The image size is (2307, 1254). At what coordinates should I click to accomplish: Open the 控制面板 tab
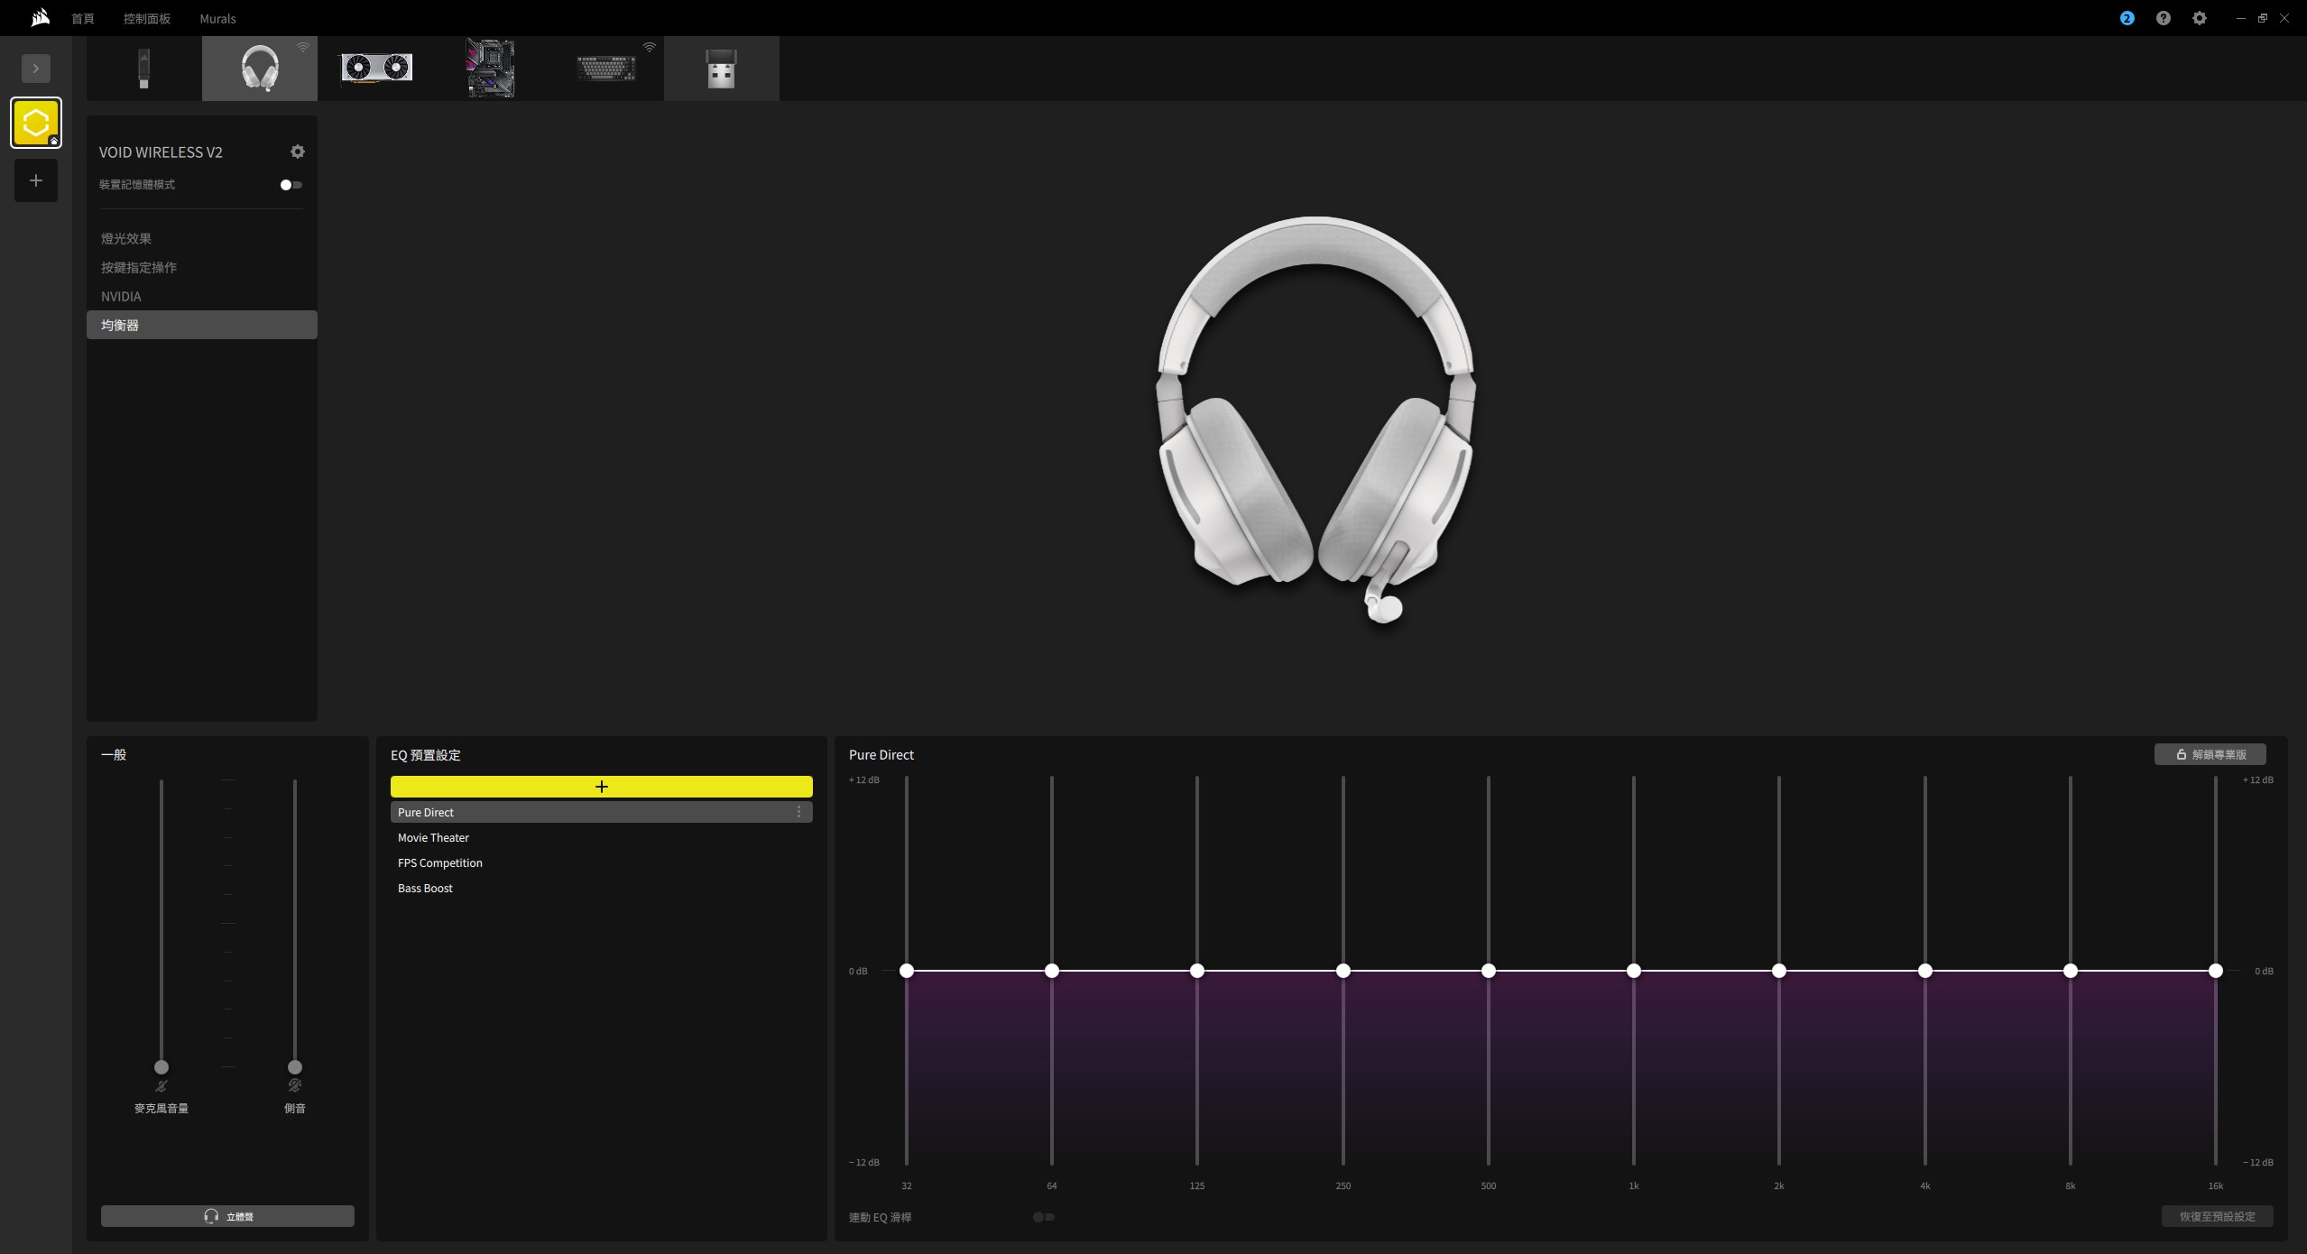pyautogui.click(x=147, y=18)
